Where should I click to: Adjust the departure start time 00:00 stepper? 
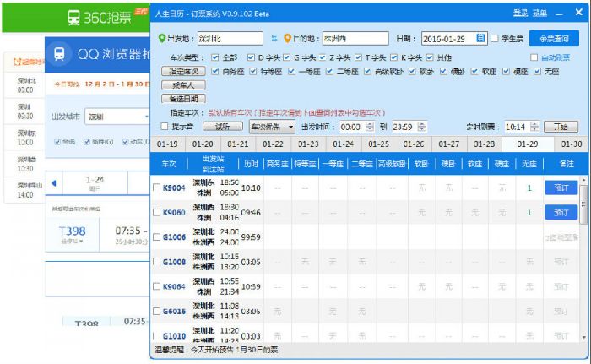(x=370, y=127)
